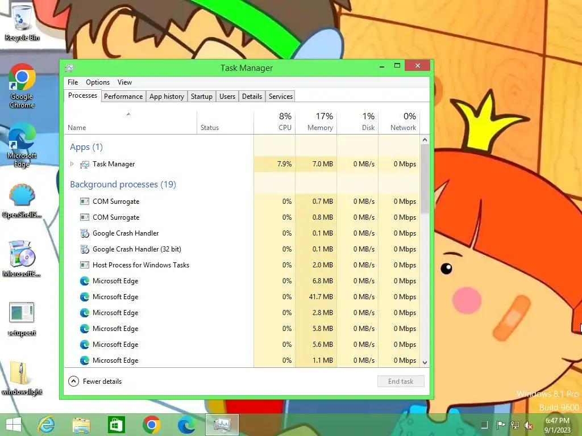
Task: Click the network tray icon
Action: tap(515, 425)
